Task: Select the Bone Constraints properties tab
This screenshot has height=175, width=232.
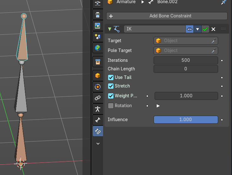Action: point(98,131)
